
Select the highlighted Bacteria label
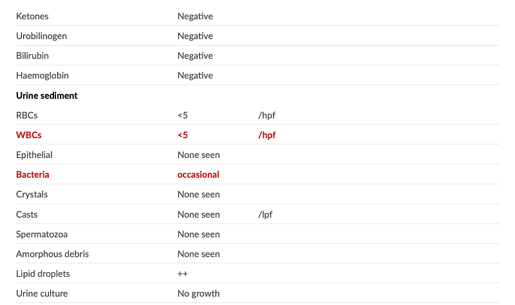[x=33, y=175]
